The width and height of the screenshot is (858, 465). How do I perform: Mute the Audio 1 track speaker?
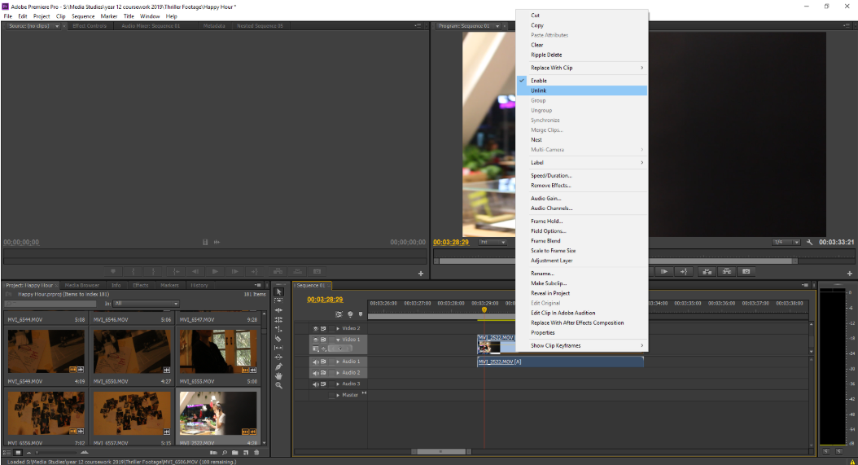point(315,362)
